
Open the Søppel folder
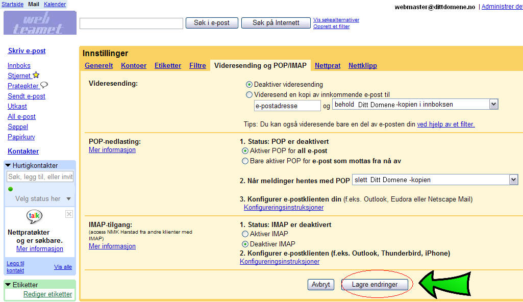tap(18, 127)
